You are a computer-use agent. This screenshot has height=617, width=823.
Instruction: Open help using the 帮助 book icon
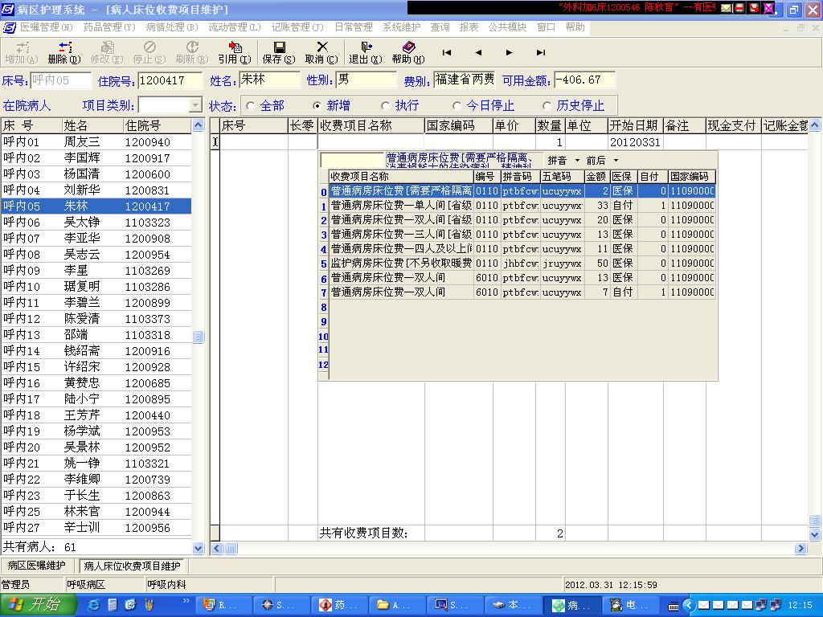click(408, 48)
